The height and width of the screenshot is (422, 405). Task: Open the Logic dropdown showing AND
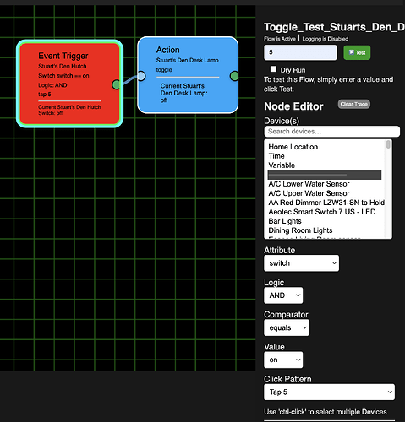point(283,295)
